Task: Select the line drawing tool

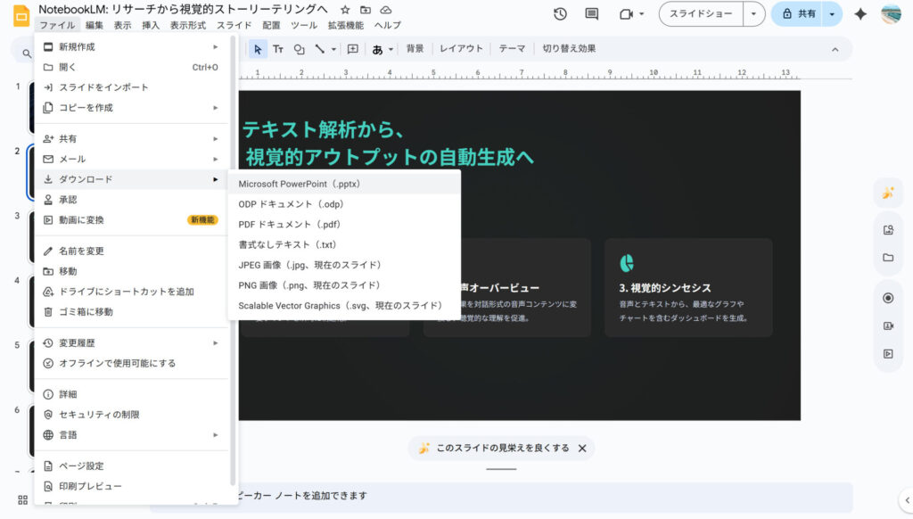Action: [321, 49]
